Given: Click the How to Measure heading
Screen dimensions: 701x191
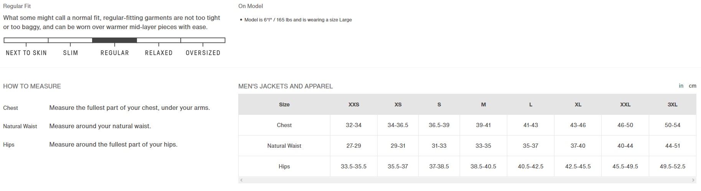Looking at the screenshot, I should [x=32, y=87].
